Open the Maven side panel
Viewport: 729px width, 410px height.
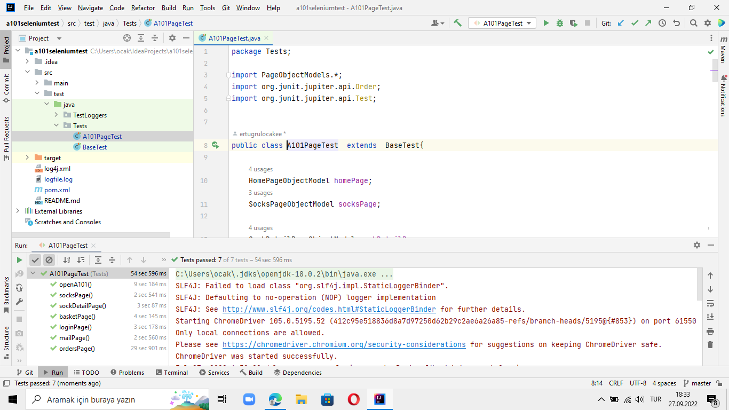coord(723,50)
